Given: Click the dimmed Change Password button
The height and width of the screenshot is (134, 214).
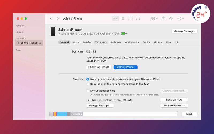Looking at the screenshot, I should click(x=174, y=91).
